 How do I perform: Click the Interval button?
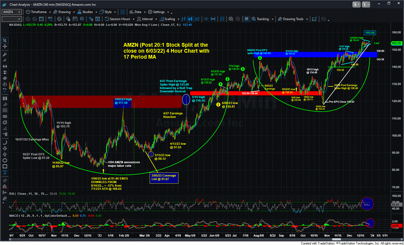pyautogui.click(x=145, y=19)
